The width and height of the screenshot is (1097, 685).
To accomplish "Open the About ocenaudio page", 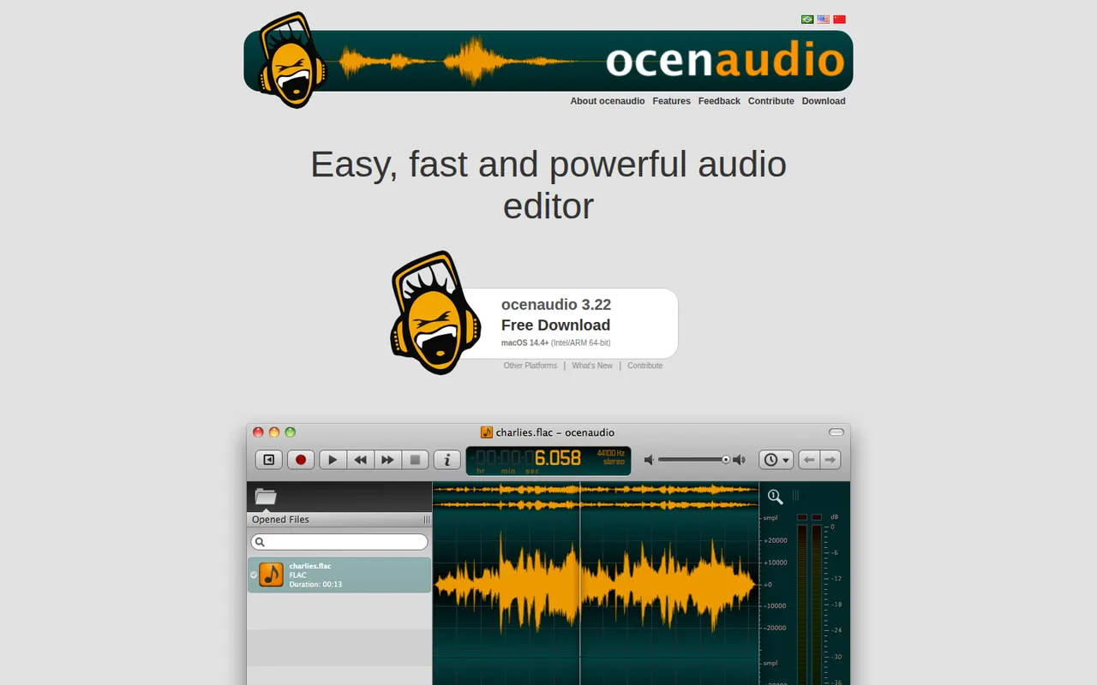I will pyautogui.click(x=608, y=101).
